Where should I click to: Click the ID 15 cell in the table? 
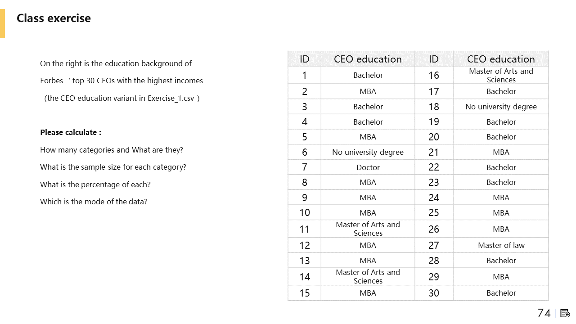point(305,293)
